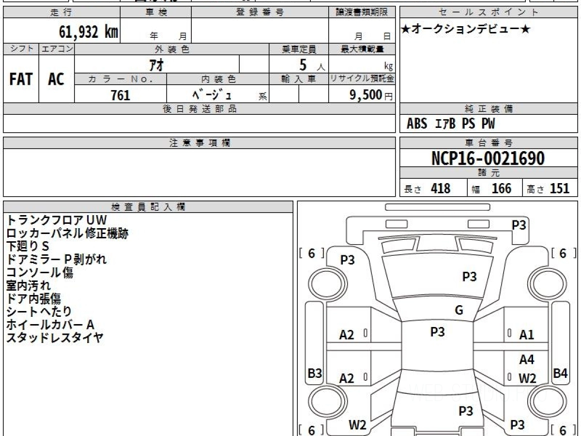Click the W2 mark beside the B4 label

pyautogui.click(x=527, y=378)
